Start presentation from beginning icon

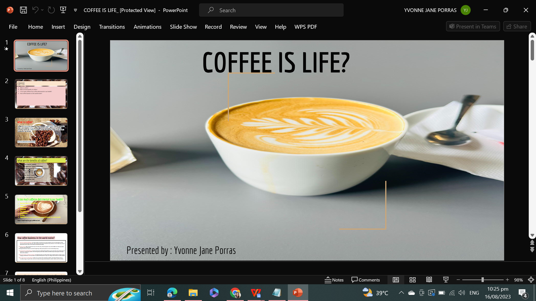63,10
